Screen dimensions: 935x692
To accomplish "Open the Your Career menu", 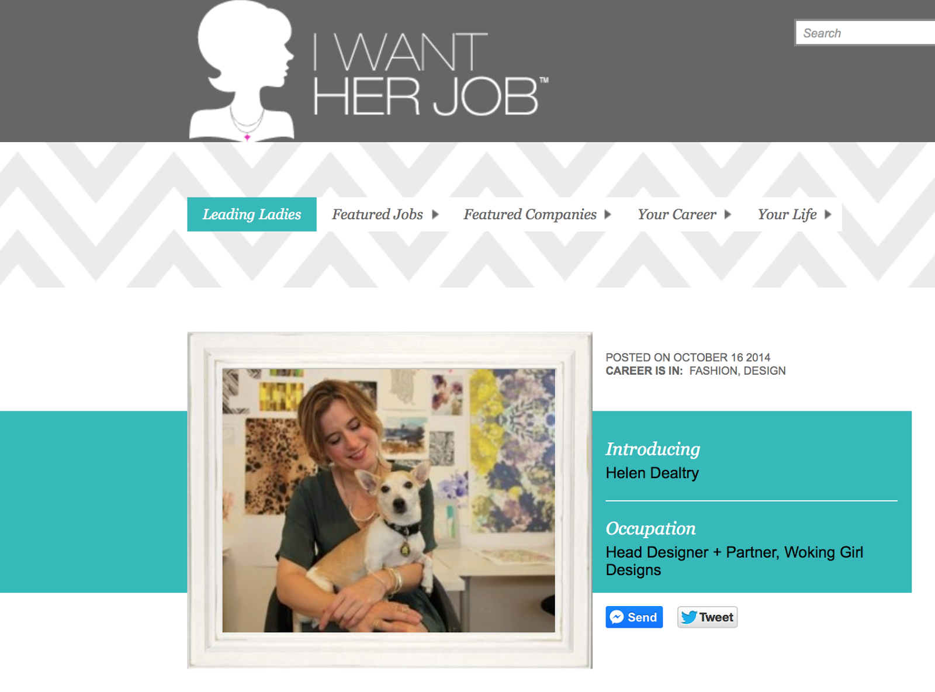I will 677,214.
